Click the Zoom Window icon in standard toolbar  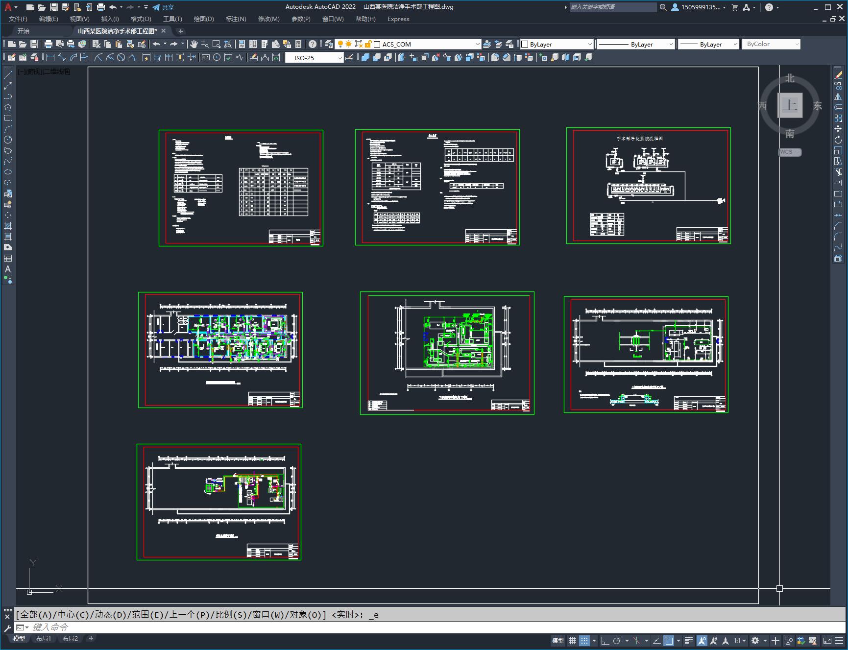point(216,44)
